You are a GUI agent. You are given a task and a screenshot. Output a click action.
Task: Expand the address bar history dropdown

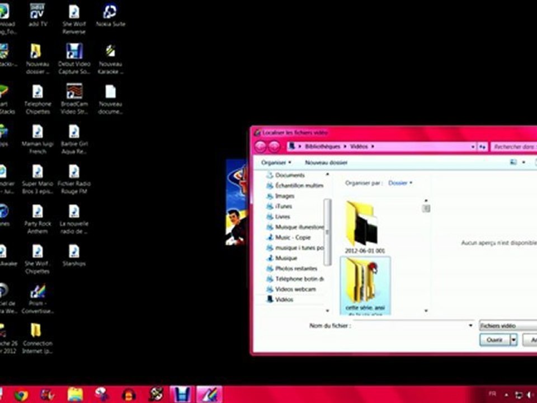(473, 147)
